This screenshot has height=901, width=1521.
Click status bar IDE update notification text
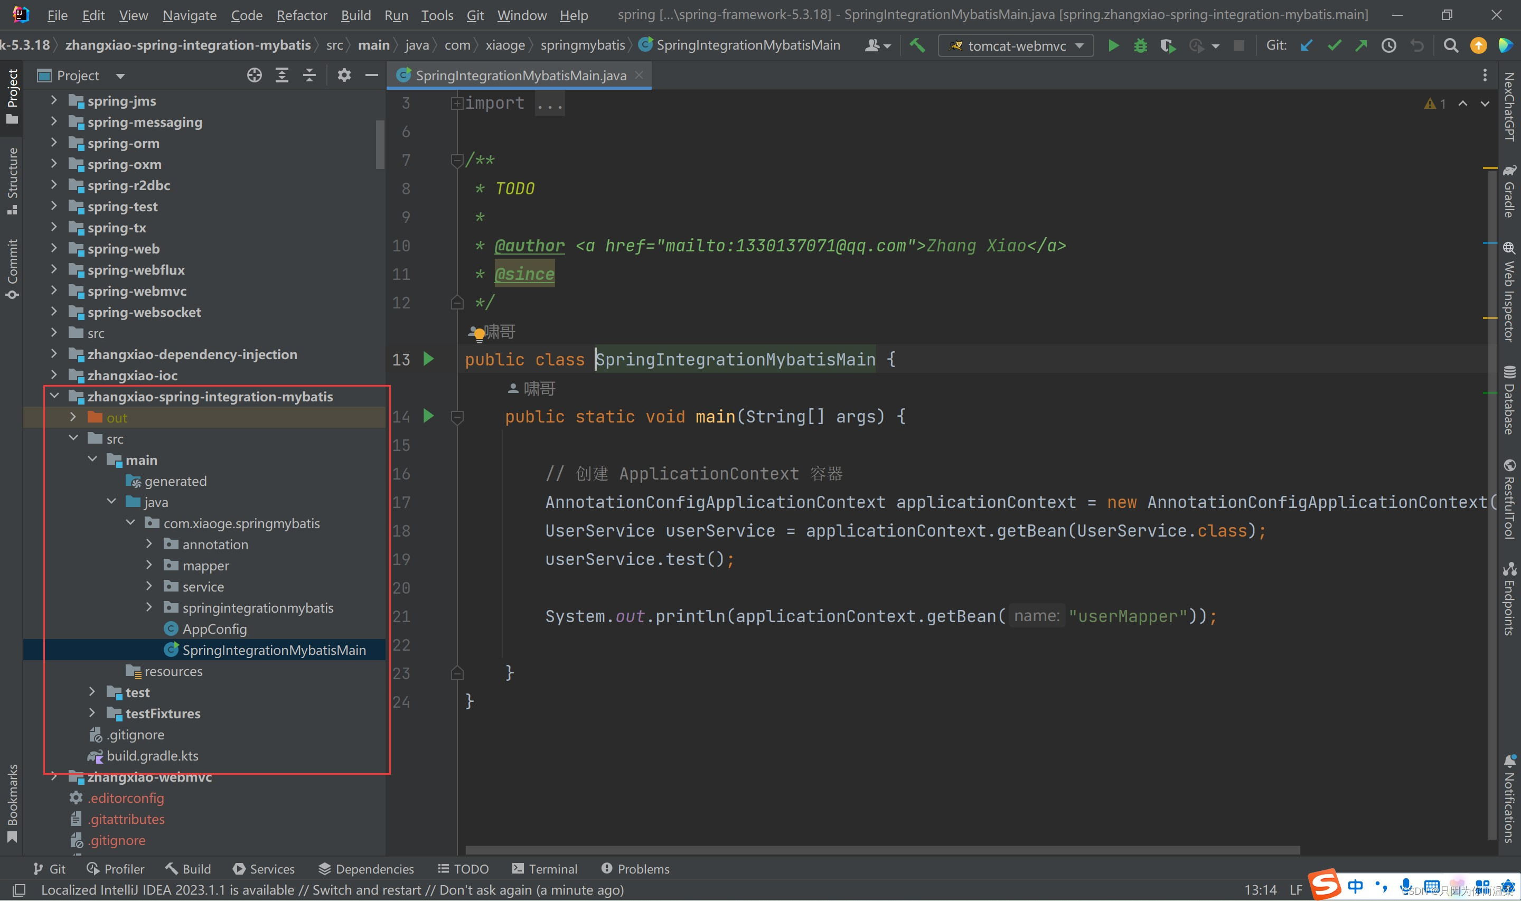[x=332, y=890]
